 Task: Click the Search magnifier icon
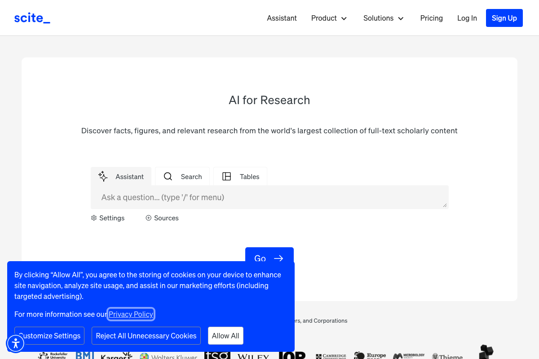pyautogui.click(x=168, y=176)
